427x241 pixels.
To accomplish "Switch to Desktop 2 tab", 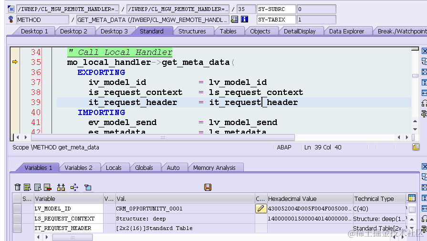I will tap(73, 31).
